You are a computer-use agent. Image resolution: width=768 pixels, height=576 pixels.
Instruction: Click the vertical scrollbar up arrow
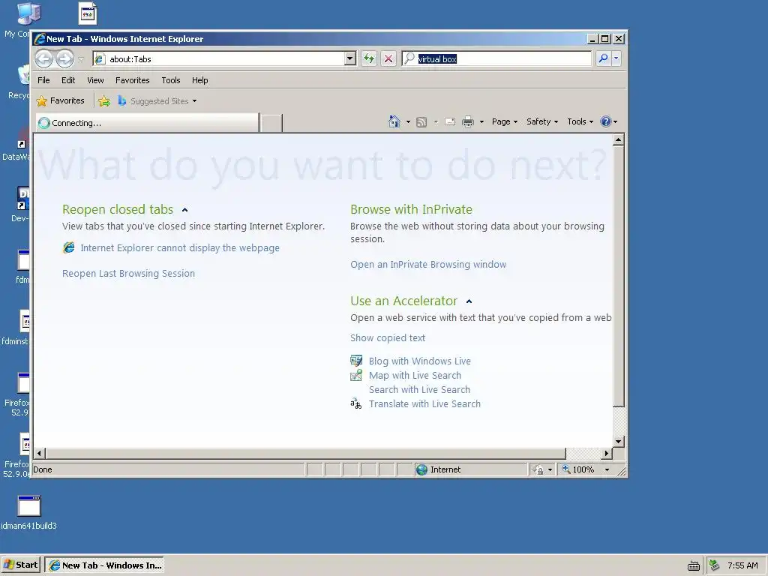[x=618, y=140]
